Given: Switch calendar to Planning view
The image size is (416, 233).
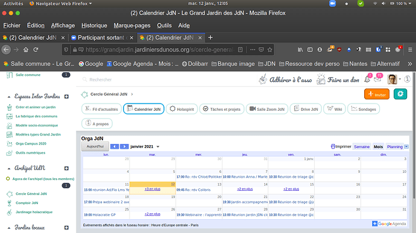Looking at the screenshot, I should pyautogui.click(x=395, y=146).
